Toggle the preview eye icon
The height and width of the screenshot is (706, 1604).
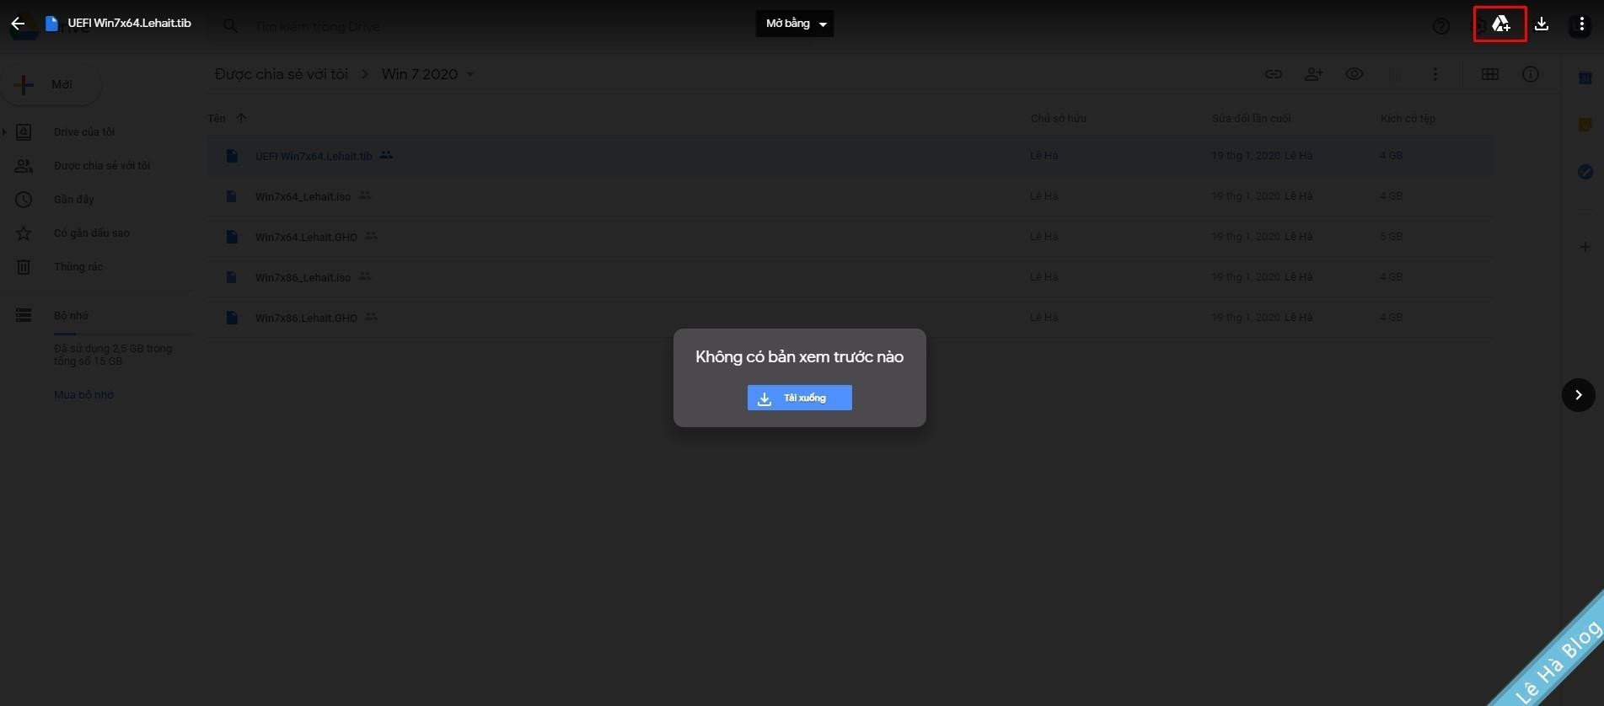pos(1355,74)
